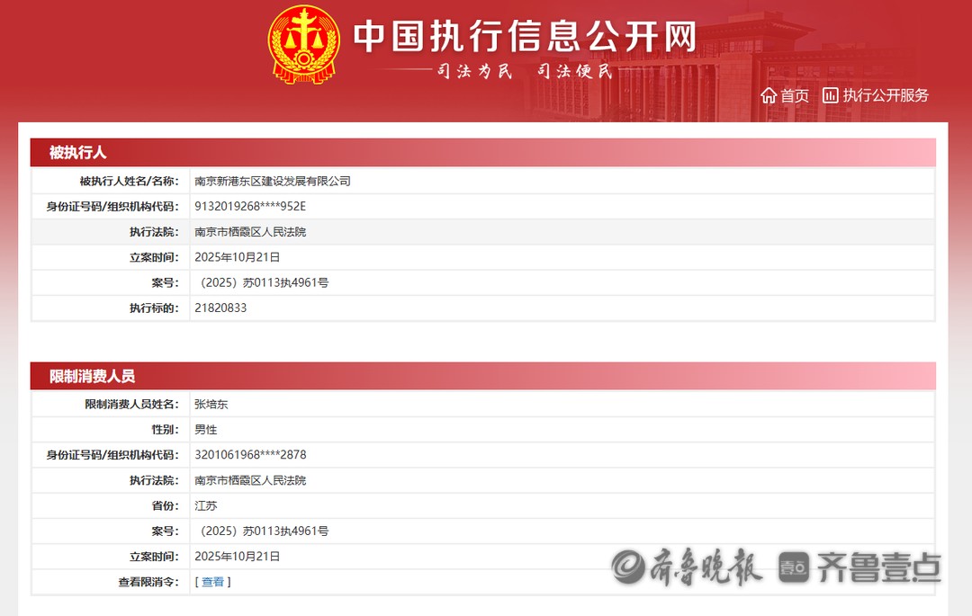Click the 齐鲁晚报 swirl watermark logo

coord(629,567)
